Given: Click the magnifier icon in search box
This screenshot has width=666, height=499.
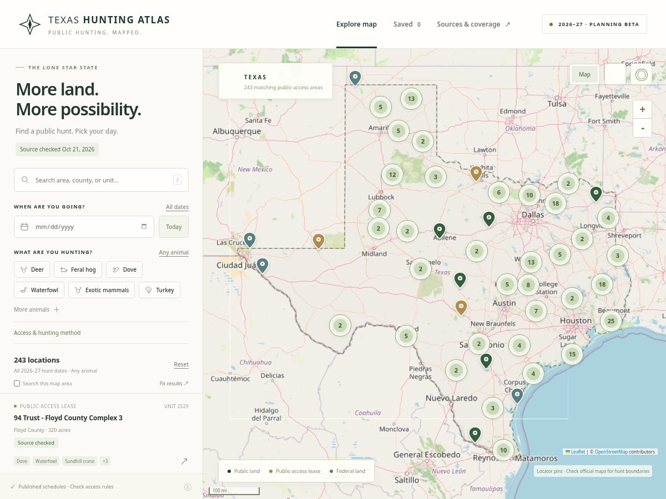Looking at the screenshot, I should pos(25,180).
